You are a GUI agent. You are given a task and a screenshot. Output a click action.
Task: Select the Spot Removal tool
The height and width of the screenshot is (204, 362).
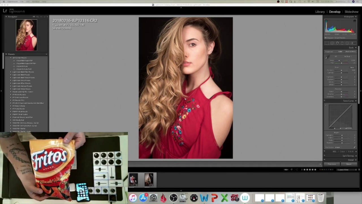tap(332, 43)
